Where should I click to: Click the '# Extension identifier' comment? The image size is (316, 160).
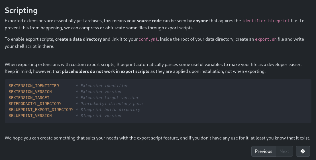click(x=102, y=86)
